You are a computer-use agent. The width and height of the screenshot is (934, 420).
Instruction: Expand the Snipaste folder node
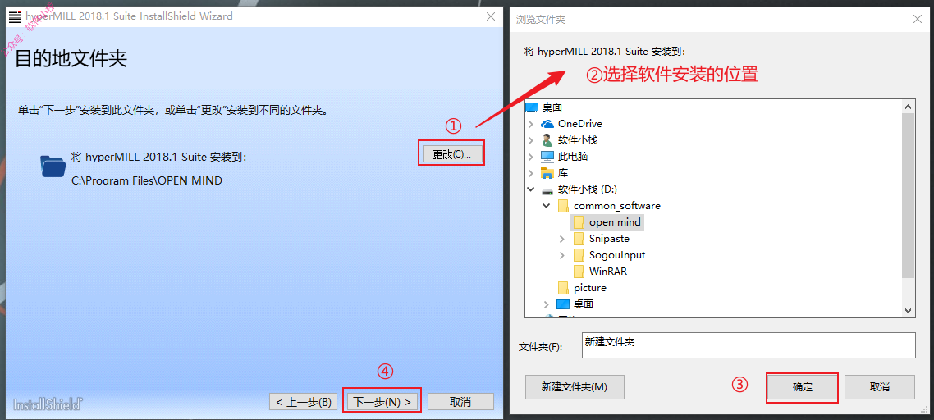point(562,238)
